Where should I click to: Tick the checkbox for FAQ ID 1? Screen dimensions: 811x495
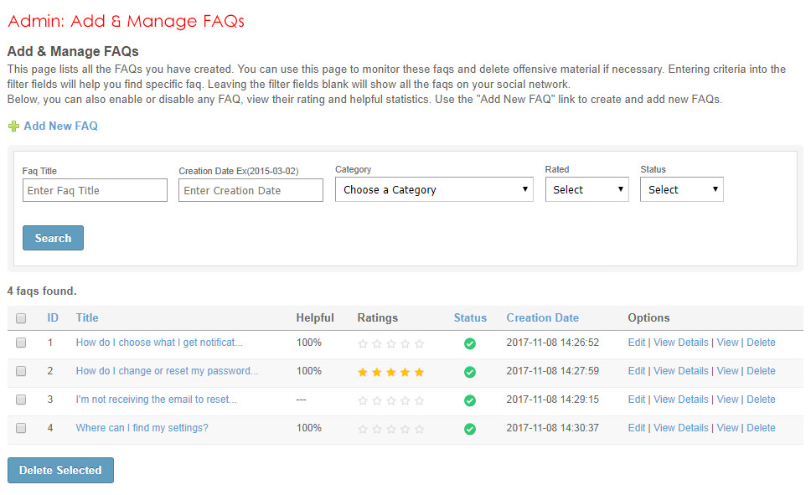coord(21,343)
